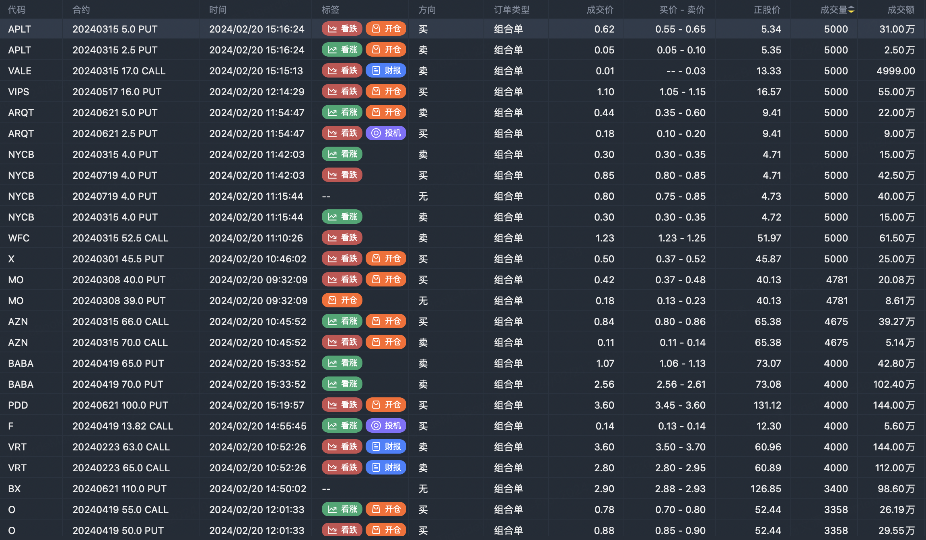Select WFC 20240315 52.5 CALL contract
This screenshot has height=540, width=926.
120,238
